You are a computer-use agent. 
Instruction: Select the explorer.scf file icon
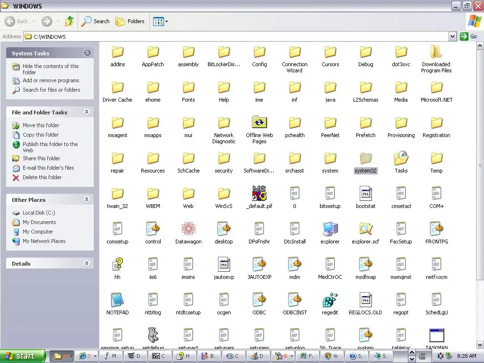pyautogui.click(x=365, y=229)
